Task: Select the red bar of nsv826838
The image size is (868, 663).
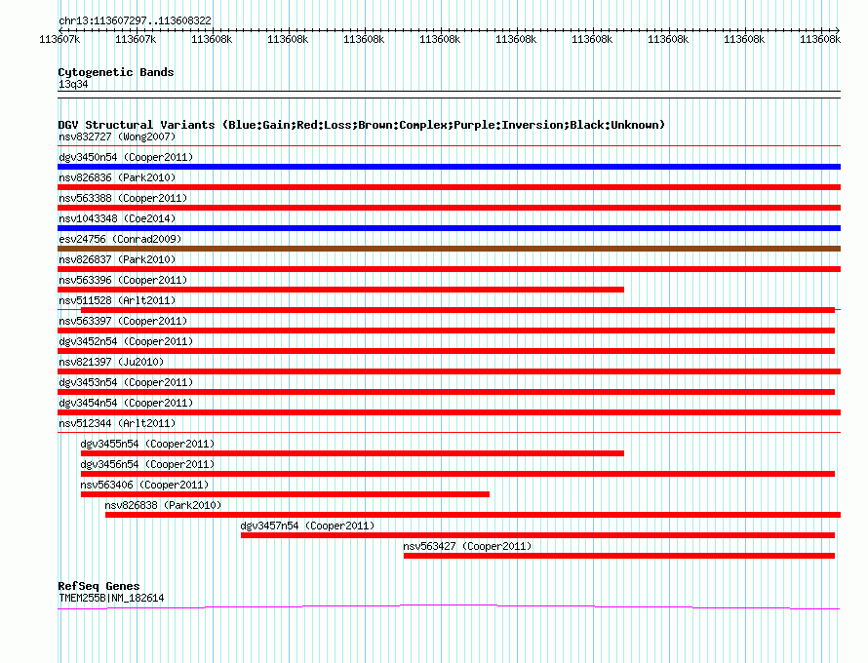Action: pyautogui.click(x=473, y=515)
